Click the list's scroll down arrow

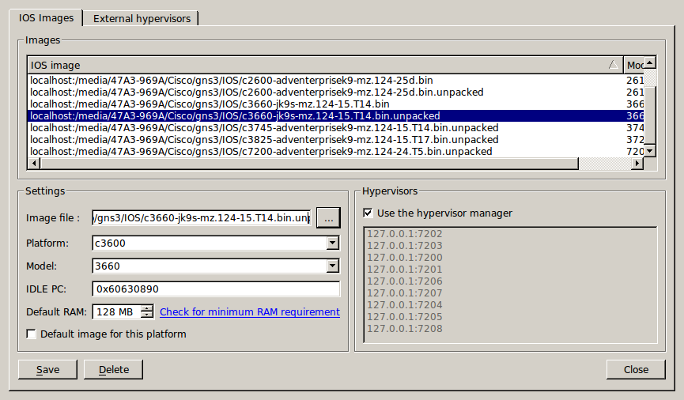[650, 151]
